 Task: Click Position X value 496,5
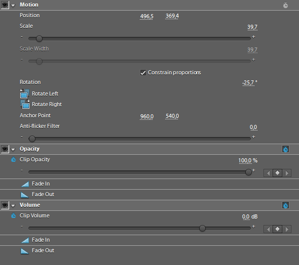tap(146, 17)
